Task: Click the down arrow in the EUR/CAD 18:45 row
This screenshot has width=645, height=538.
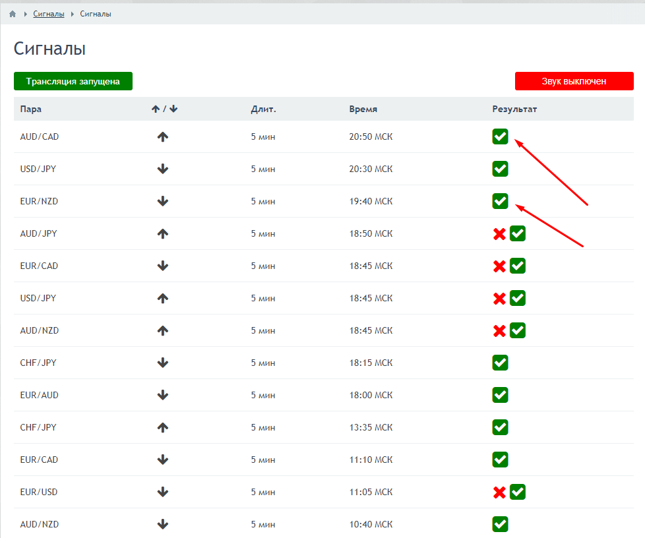Action: 163,266
